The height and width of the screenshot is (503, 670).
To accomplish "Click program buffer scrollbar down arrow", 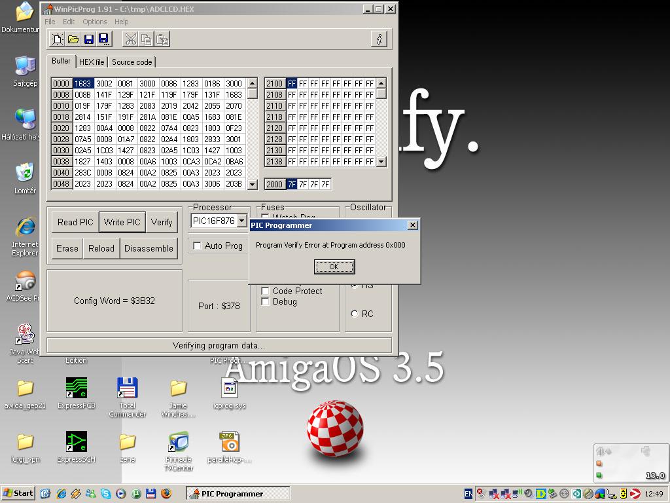I will [253, 184].
